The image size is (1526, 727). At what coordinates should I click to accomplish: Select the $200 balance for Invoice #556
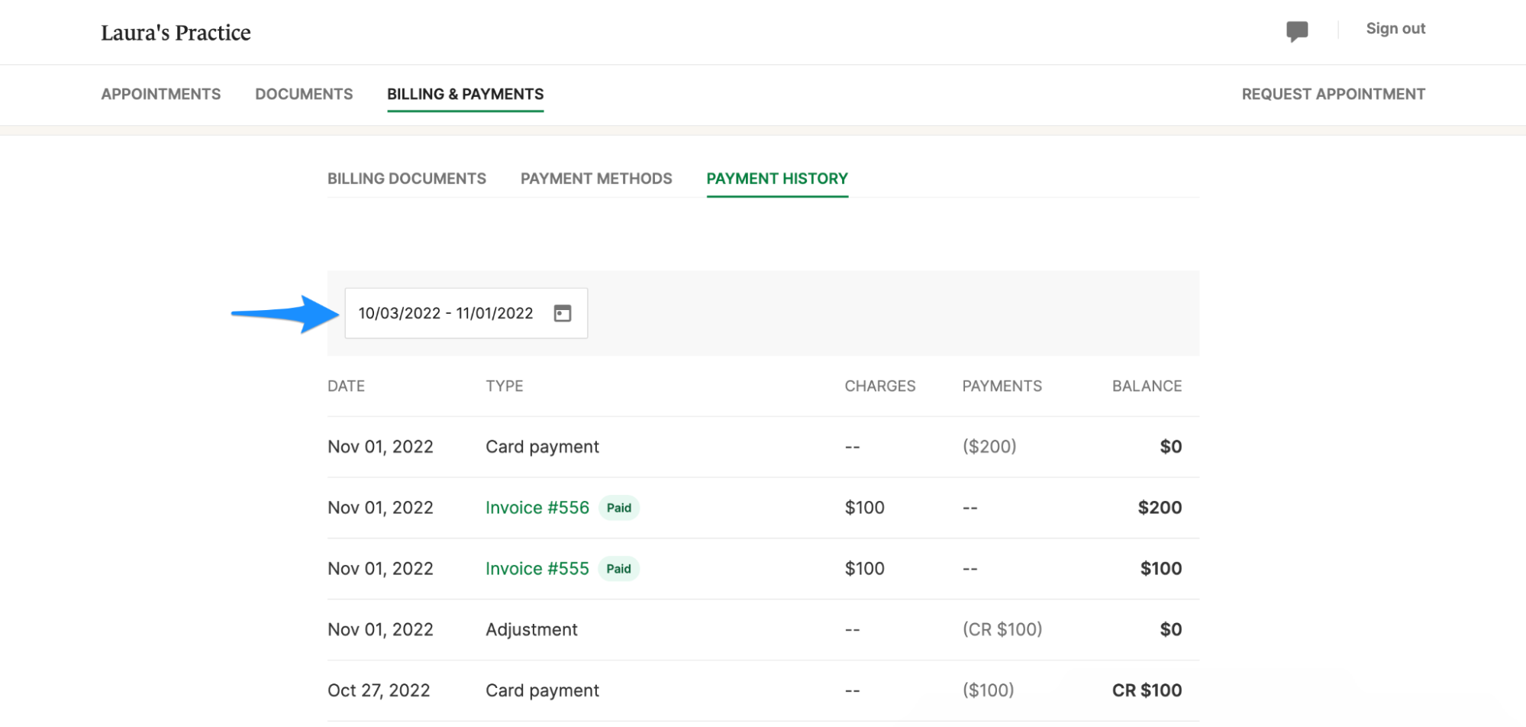pos(1160,508)
